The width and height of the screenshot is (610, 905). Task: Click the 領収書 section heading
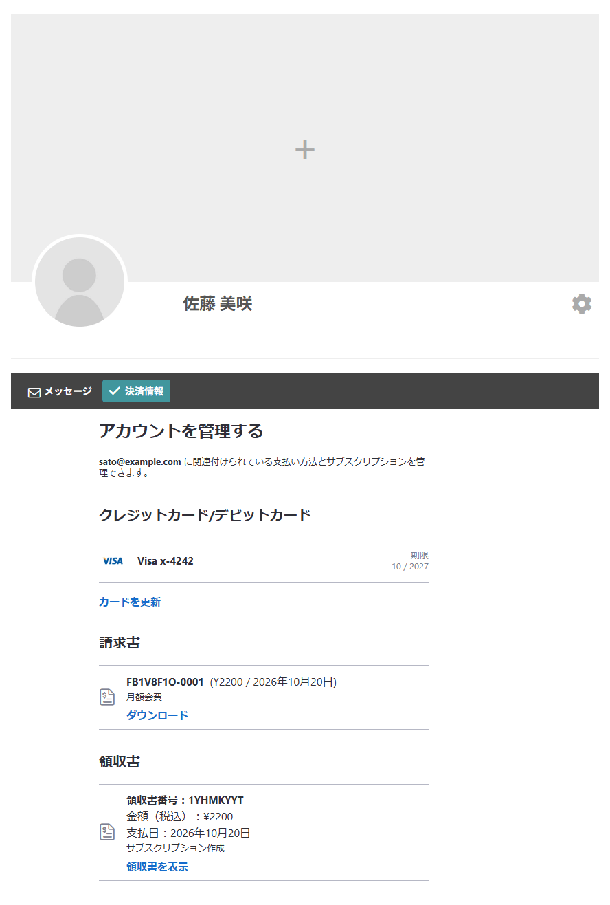(120, 762)
